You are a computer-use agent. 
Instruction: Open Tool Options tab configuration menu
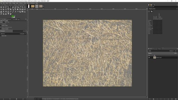[x=26, y=19]
